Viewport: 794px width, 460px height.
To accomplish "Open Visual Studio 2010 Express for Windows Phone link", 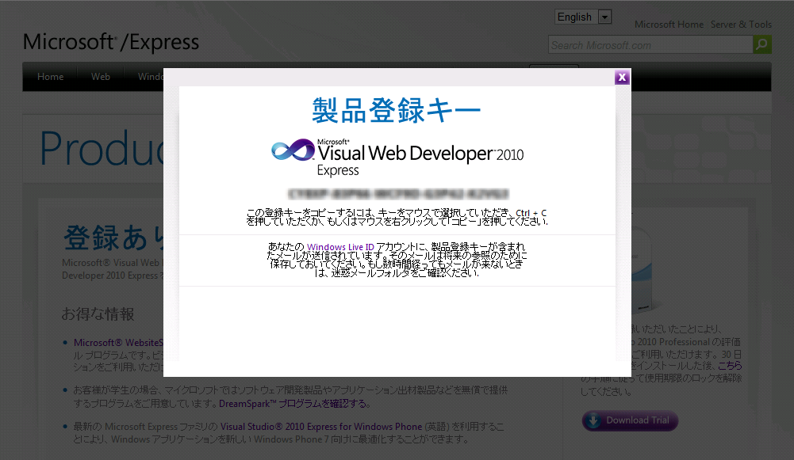I will (321, 427).
